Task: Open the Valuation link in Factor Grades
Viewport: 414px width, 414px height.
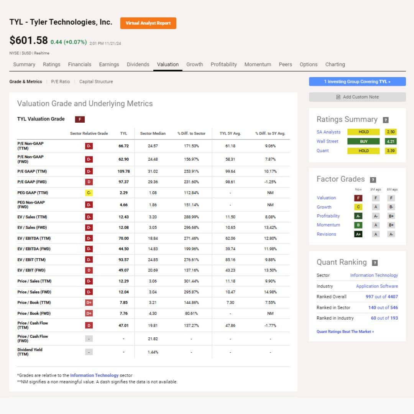Action: [326, 198]
